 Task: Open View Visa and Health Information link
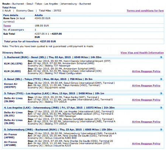pyautogui.click(x=142, y=53)
